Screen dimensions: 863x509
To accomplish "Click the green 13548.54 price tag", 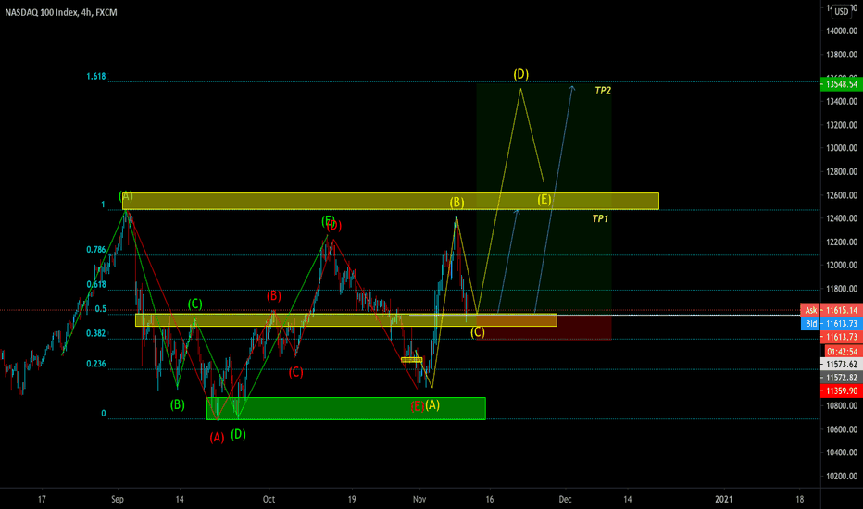I will (842, 84).
